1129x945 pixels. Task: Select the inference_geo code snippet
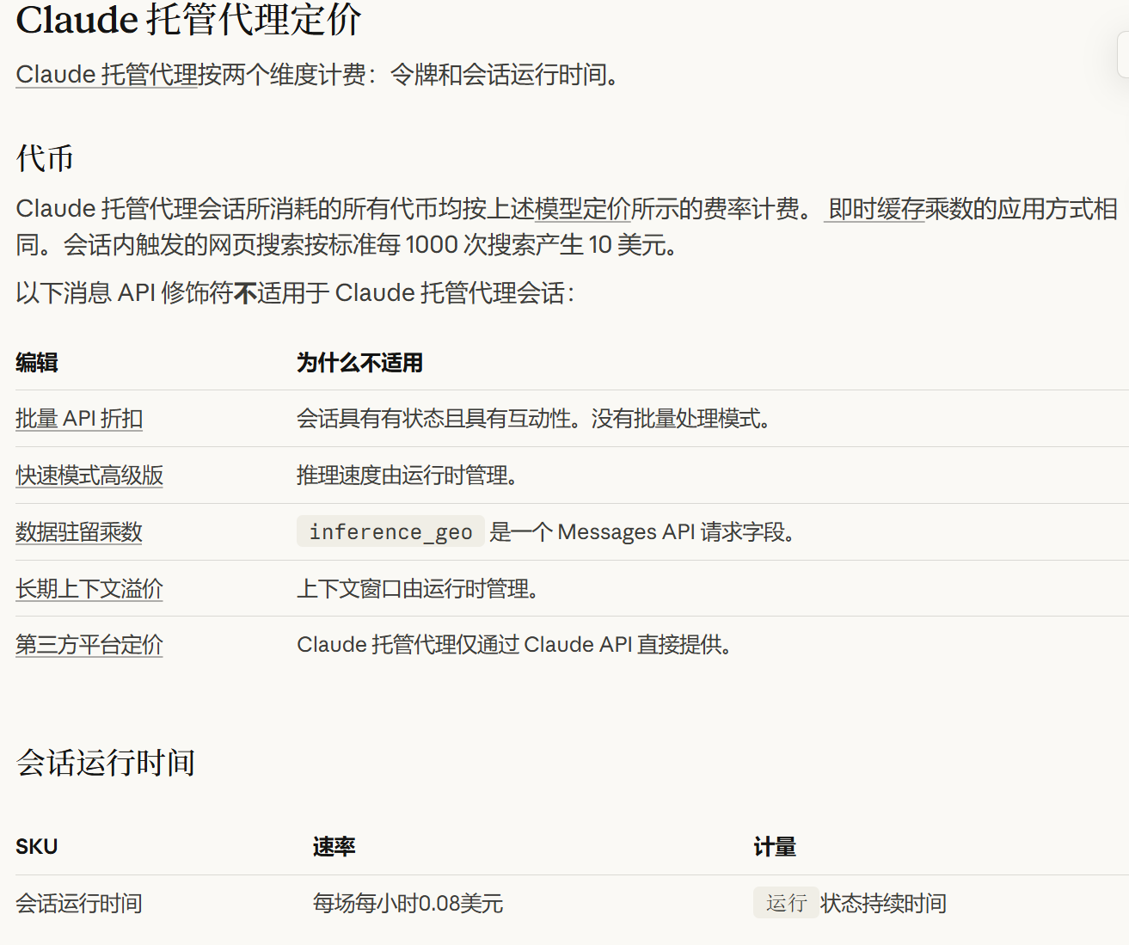(390, 531)
